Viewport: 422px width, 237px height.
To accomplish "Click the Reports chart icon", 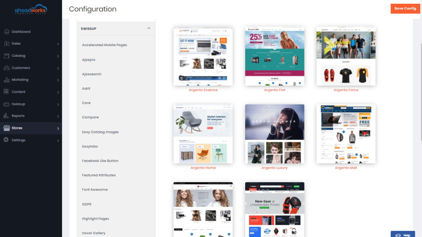I will (x=6, y=116).
